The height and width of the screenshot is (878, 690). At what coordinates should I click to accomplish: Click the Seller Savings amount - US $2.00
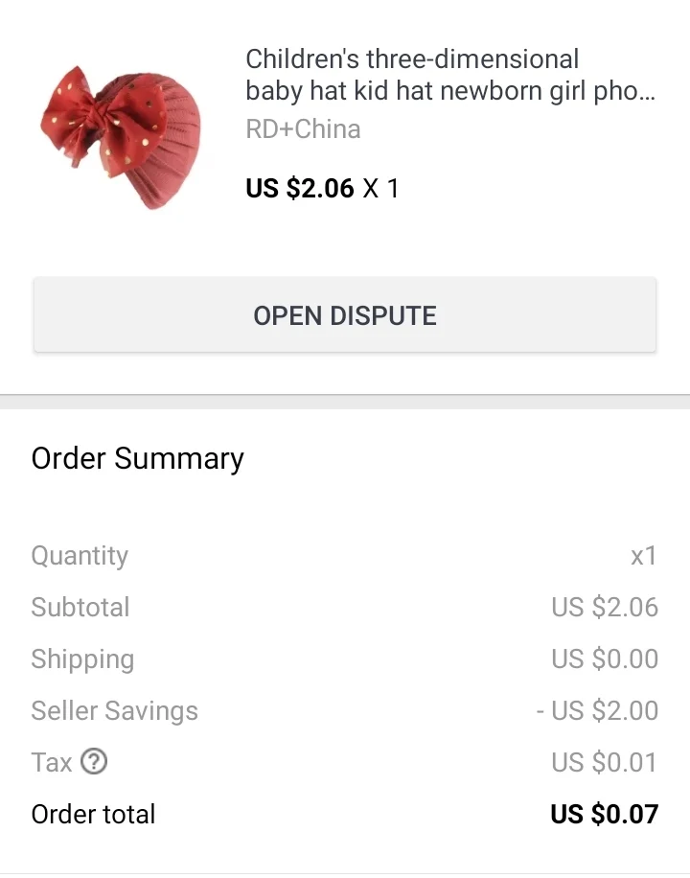coord(597,710)
